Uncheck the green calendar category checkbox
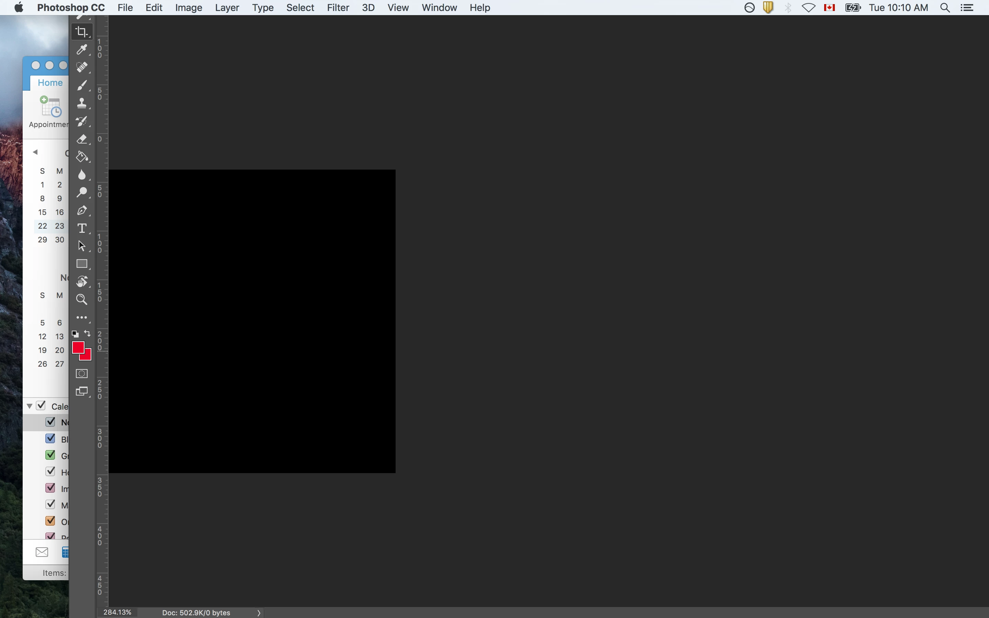 (50, 455)
